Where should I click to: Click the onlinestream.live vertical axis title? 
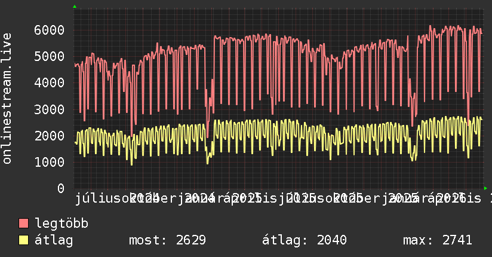(x=7, y=99)
